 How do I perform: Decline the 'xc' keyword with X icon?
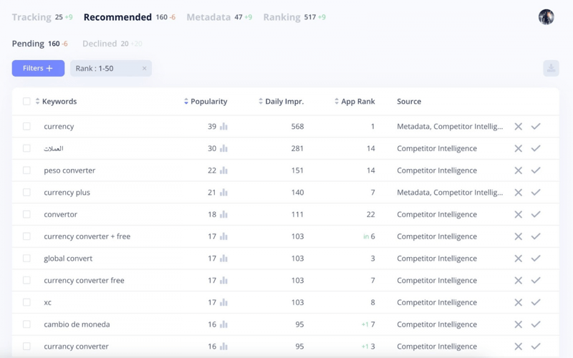[518, 303]
